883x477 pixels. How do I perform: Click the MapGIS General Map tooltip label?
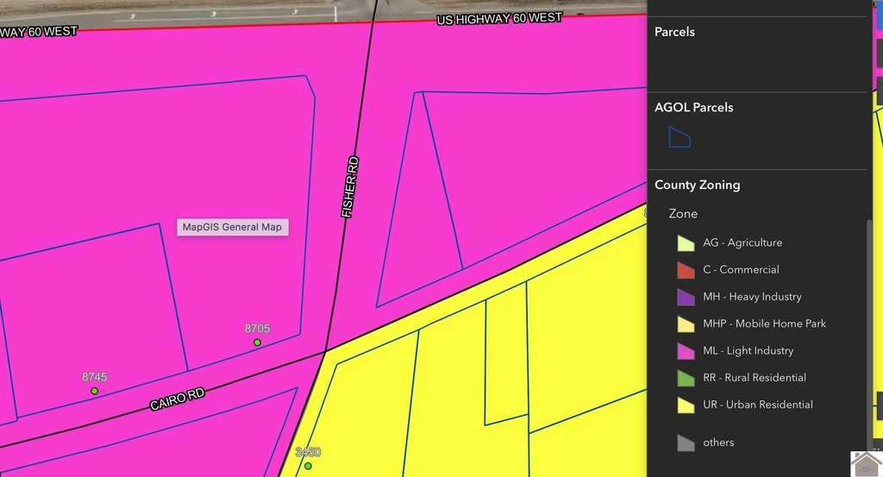pos(233,227)
